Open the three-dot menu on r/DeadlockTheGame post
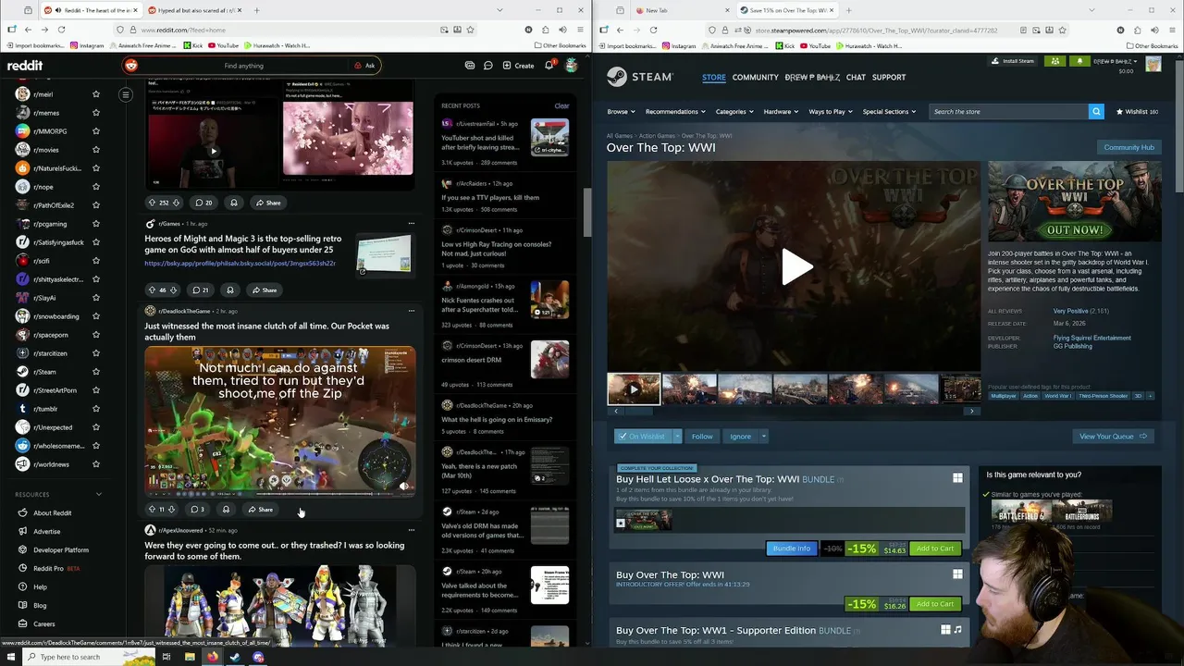The width and height of the screenshot is (1184, 666). [412, 311]
